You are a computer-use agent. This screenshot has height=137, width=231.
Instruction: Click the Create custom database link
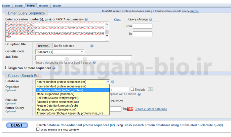pyautogui.click(x=150, y=109)
